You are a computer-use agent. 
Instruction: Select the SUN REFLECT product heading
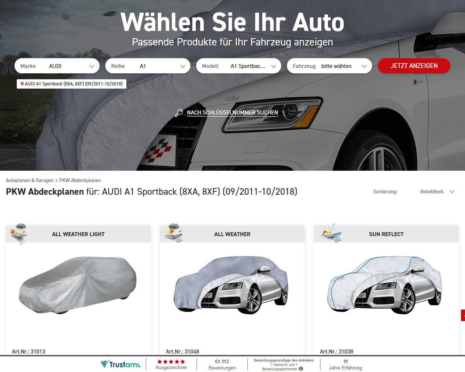(x=386, y=234)
